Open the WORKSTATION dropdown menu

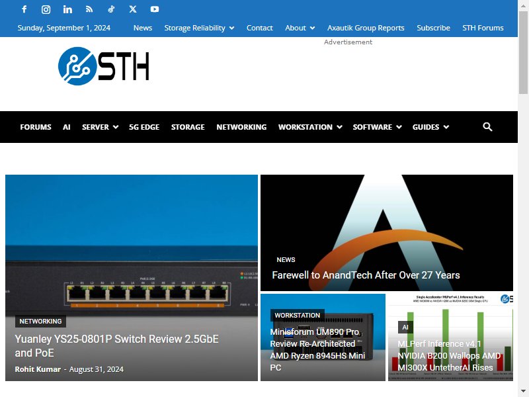[x=310, y=127]
